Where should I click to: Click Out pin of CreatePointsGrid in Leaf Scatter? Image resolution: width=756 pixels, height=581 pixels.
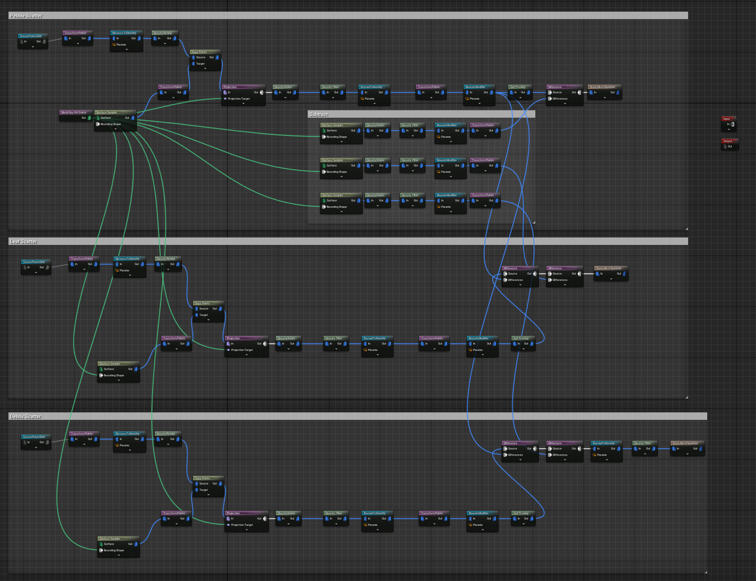pos(47,267)
